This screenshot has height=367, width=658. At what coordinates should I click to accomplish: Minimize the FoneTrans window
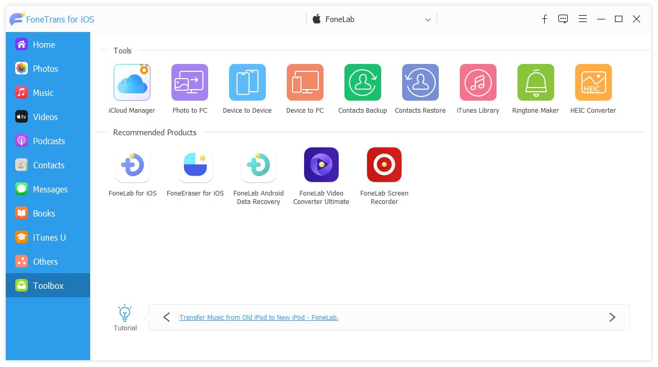[x=601, y=19]
